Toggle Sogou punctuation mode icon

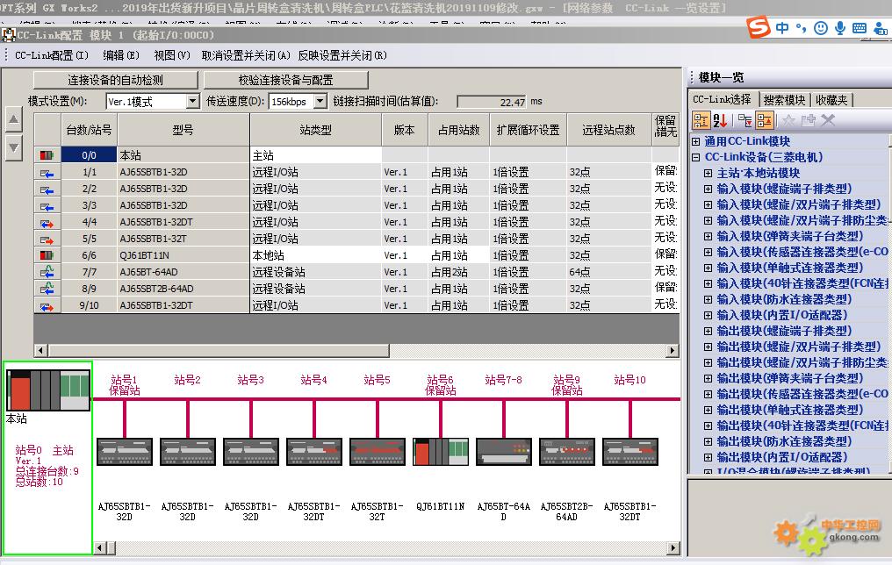pyautogui.click(x=801, y=28)
